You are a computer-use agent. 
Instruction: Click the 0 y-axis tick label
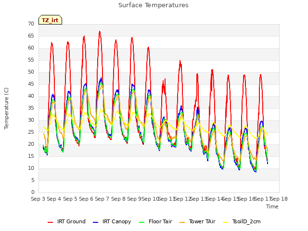pos(33,192)
